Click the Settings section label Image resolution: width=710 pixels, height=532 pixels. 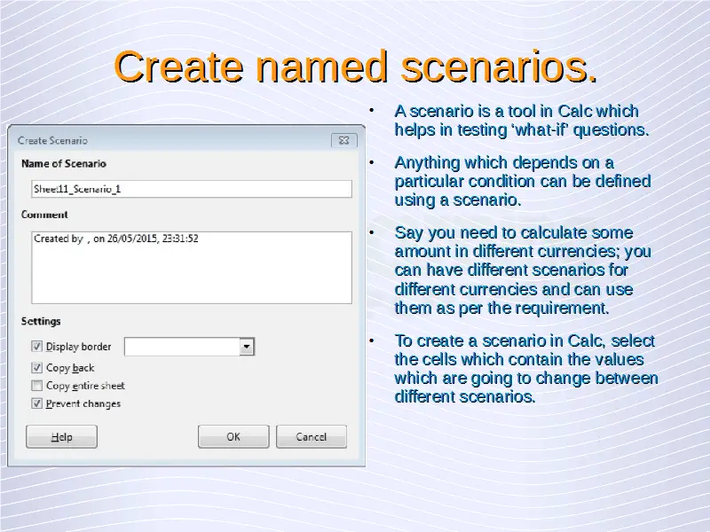pyautogui.click(x=41, y=321)
